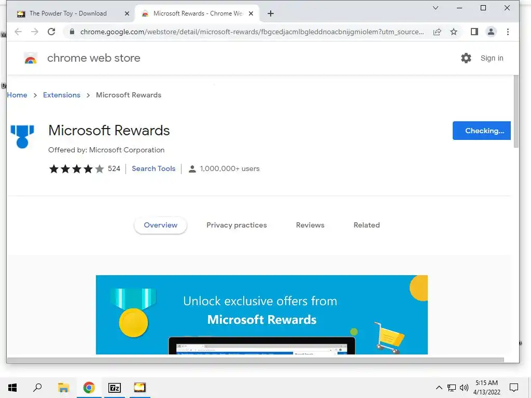The width and height of the screenshot is (531, 398).
Task: Open the notification center icon
Action: click(x=514, y=388)
